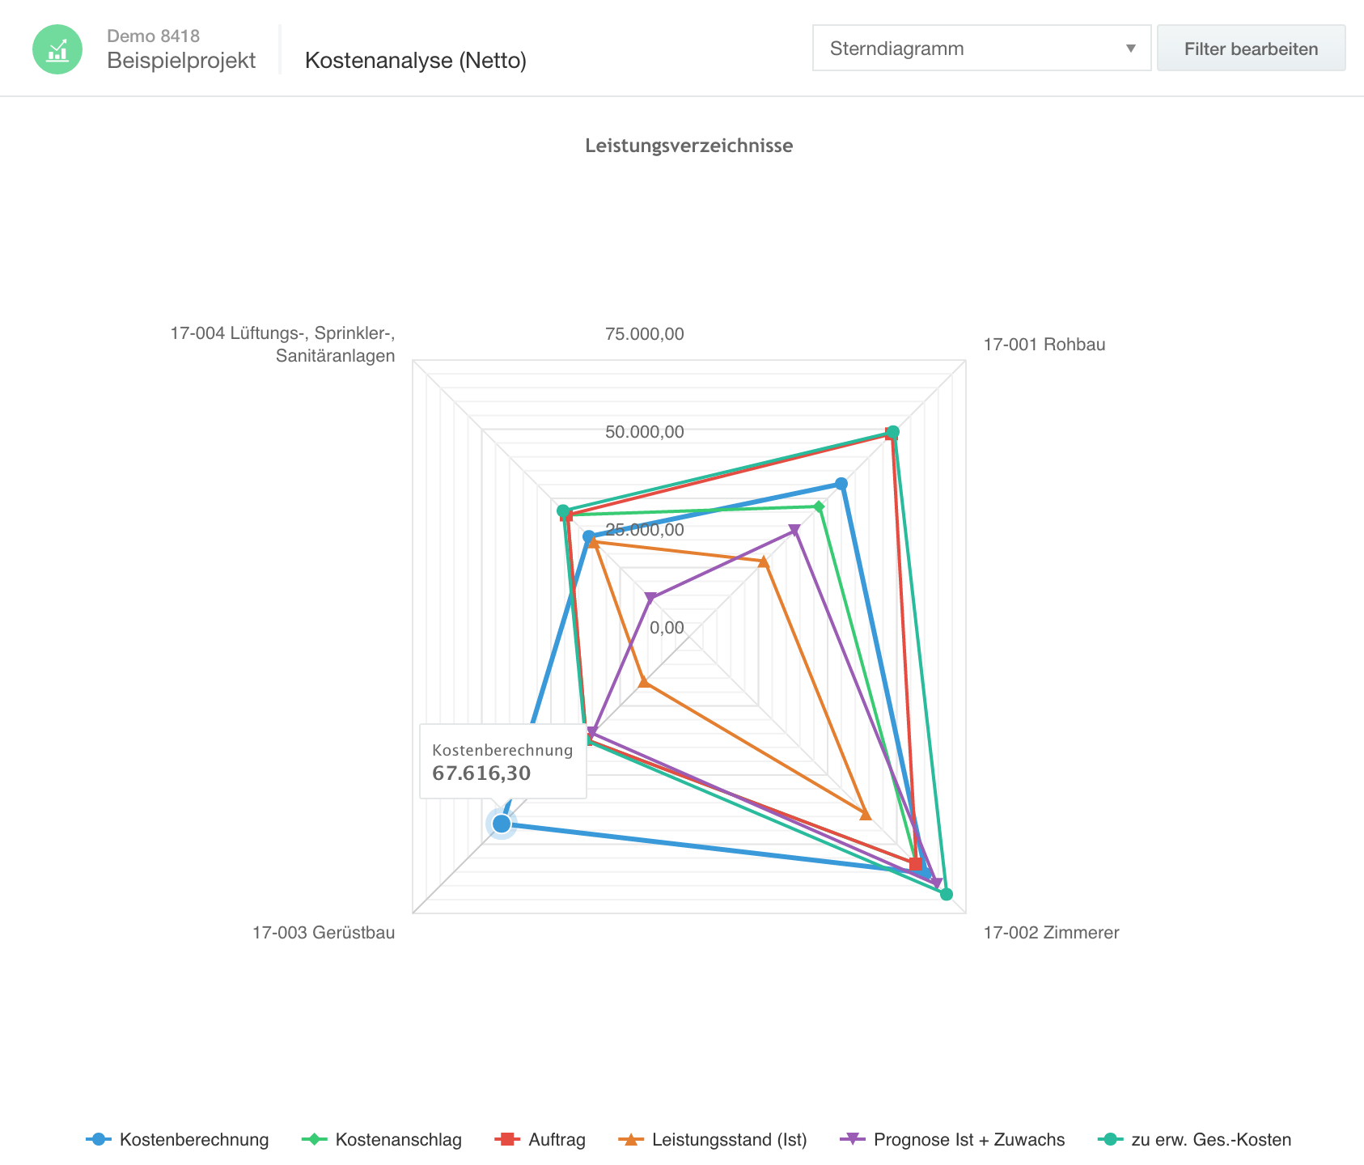Click the highlighted blue Gerüstbau data point
The image size is (1364, 1165).
click(502, 824)
